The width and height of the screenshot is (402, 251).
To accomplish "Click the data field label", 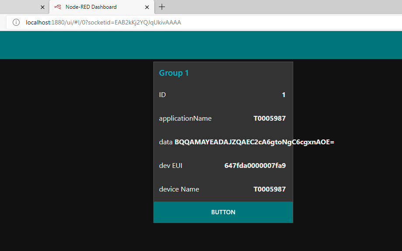I will 166,142.
